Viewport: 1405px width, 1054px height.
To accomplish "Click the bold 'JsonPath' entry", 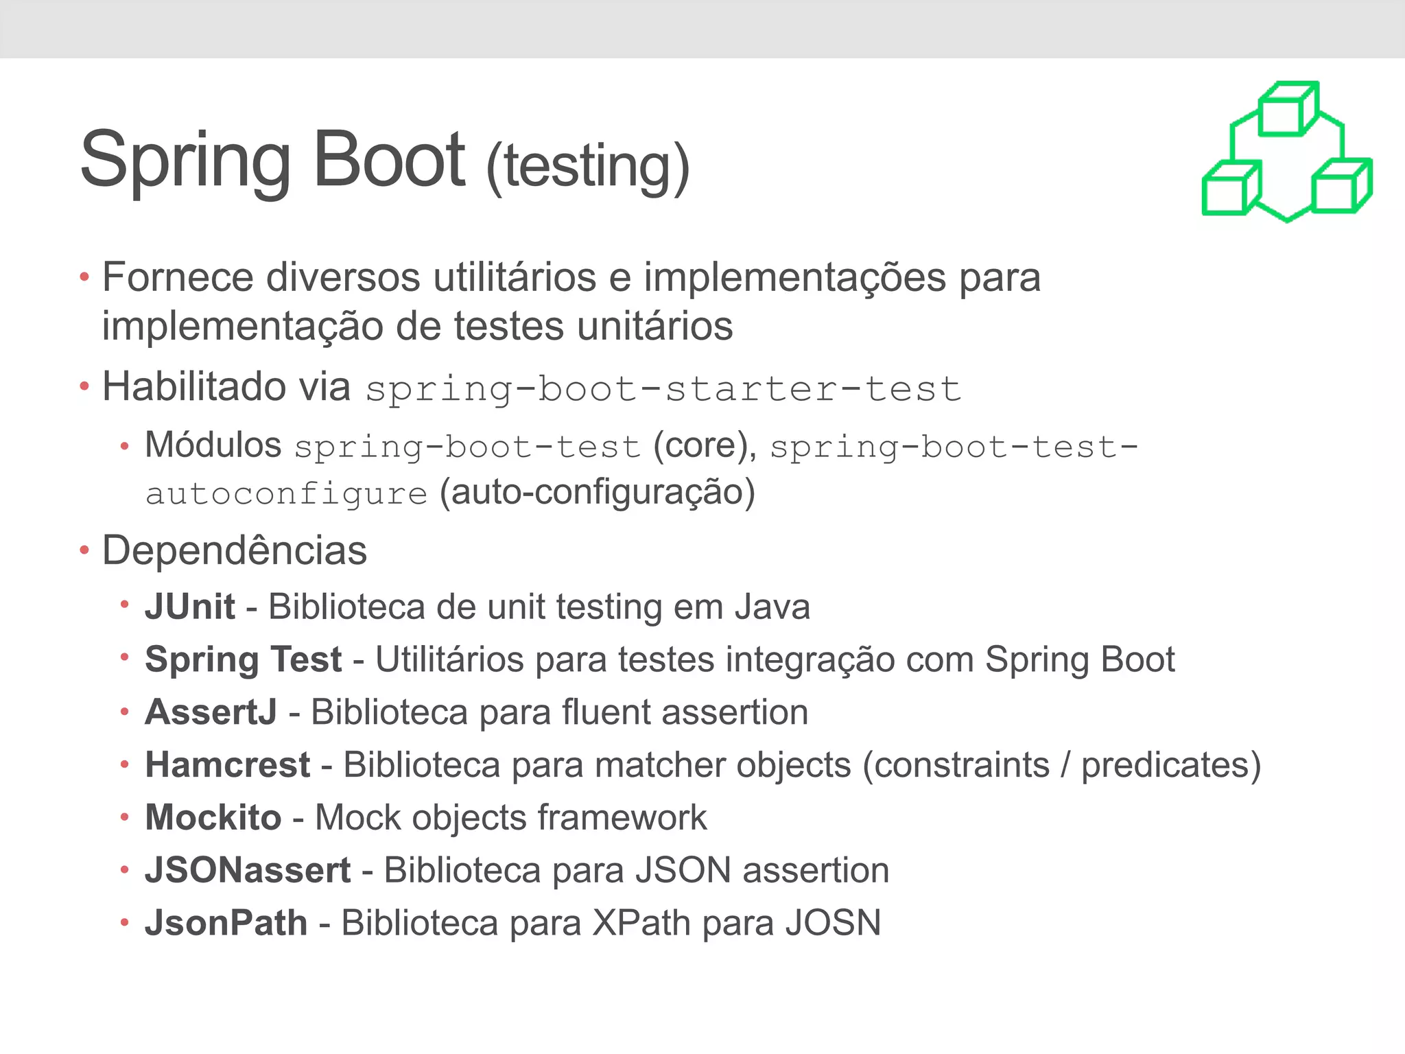I will (x=226, y=923).
